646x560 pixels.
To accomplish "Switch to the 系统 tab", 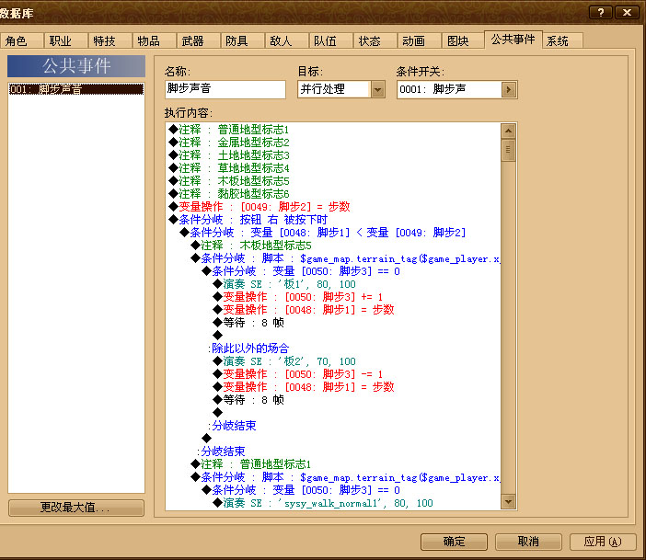I will (562, 40).
